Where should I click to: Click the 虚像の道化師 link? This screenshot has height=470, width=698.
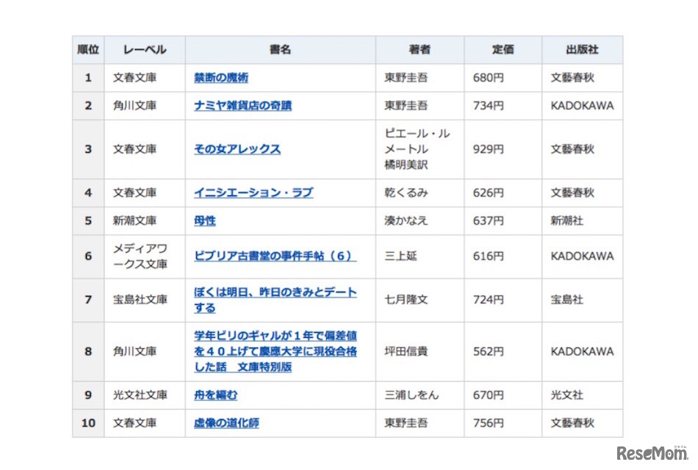coord(223,423)
